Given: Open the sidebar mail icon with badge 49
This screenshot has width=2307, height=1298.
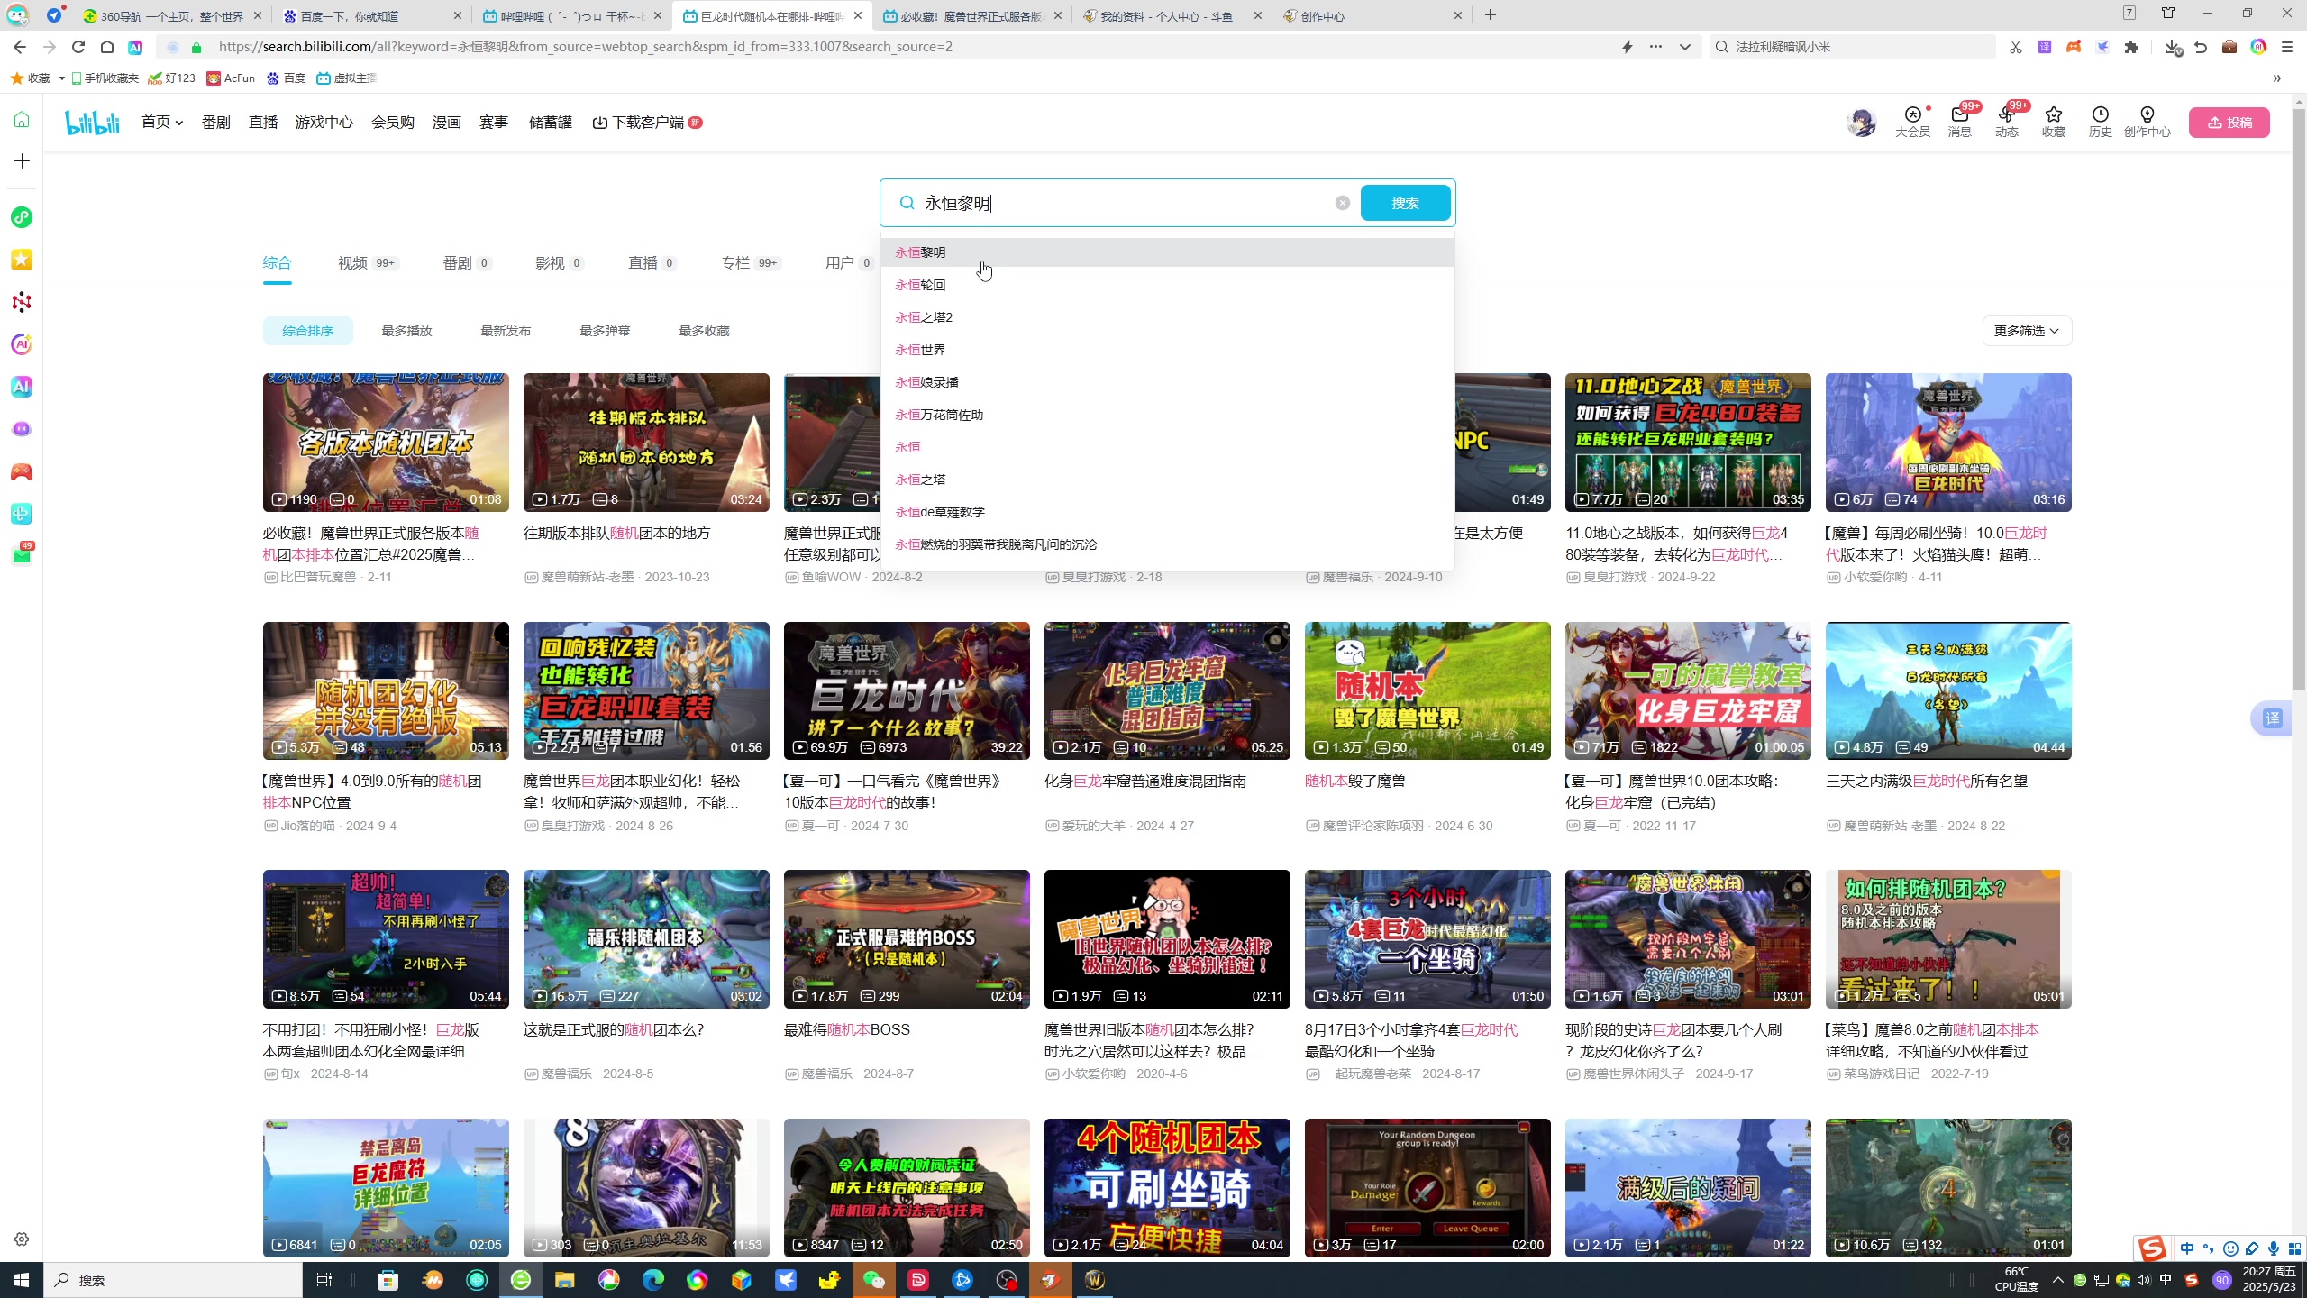Looking at the screenshot, I should tap(22, 554).
